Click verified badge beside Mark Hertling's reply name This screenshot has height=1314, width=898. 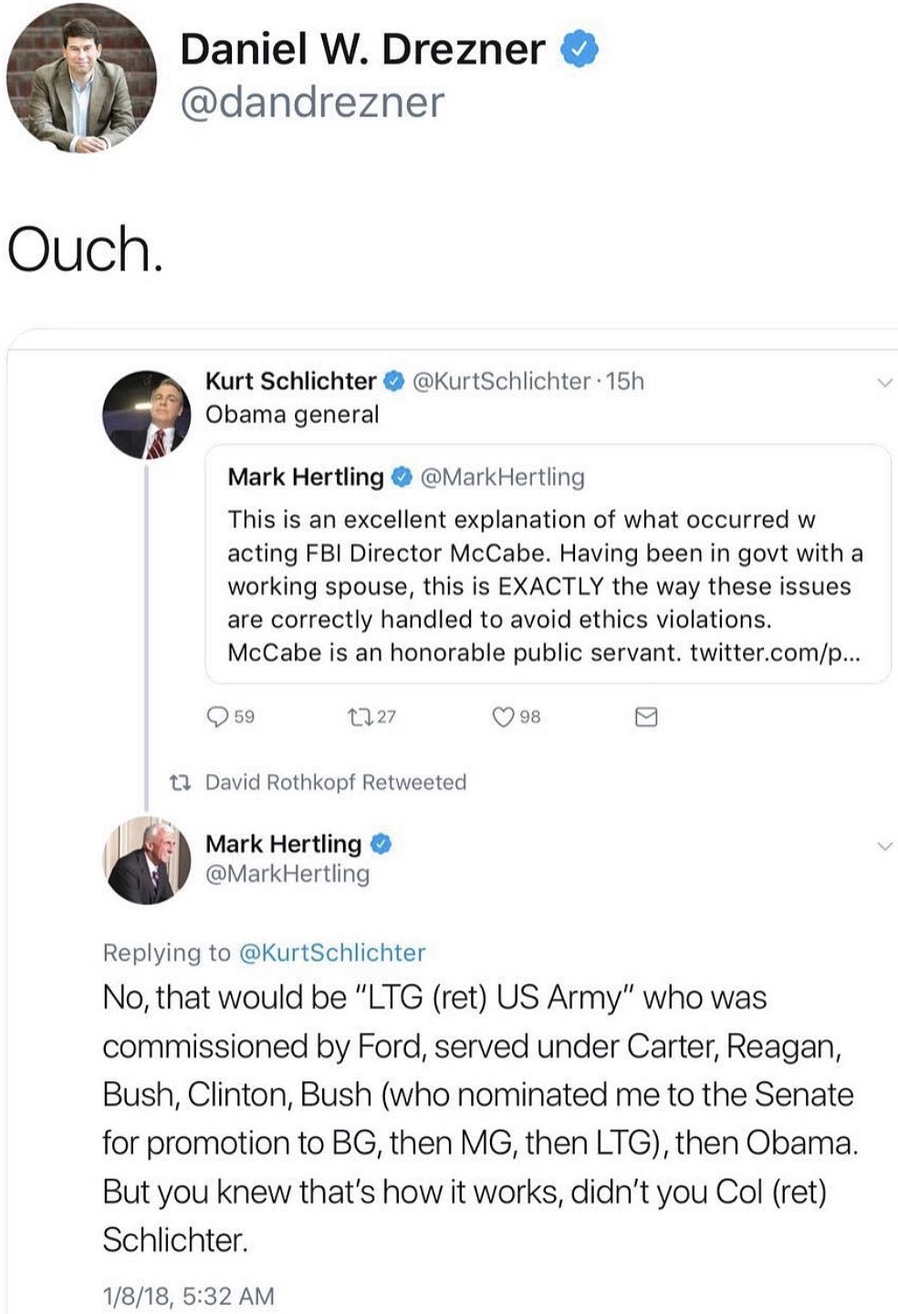[x=381, y=844]
